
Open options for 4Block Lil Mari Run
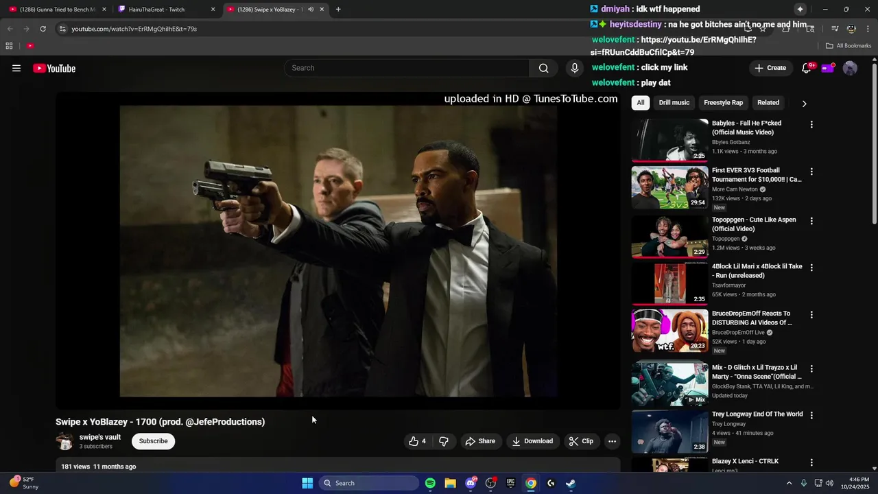[x=811, y=268]
